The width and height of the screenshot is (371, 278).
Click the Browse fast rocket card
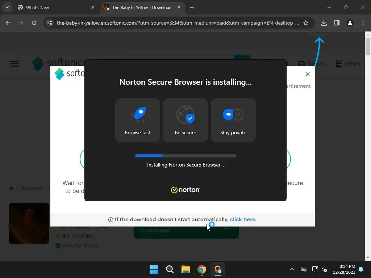(x=137, y=120)
